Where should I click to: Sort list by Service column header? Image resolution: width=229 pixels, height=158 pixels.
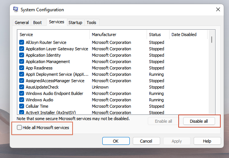[53, 35]
